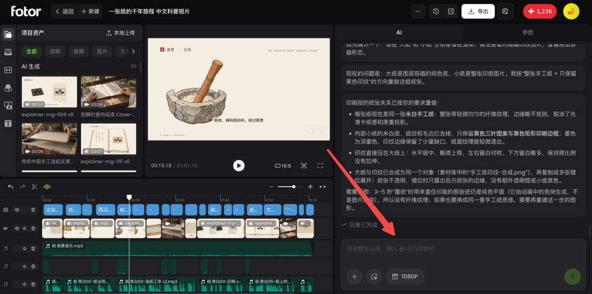
Task: Open the text tool T icon in the sidebar
Action: (8, 123)
